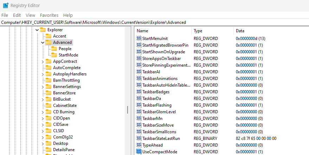309x155 pixels.
Task: Expand the AppContract key
Action: pyautogui.click(x=43, y=62)
